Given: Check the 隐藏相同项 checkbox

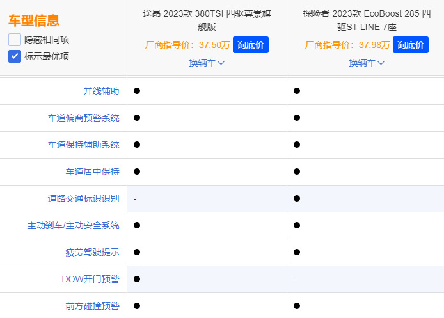Looking at the screenshot, I should click(x=15, y=40).
